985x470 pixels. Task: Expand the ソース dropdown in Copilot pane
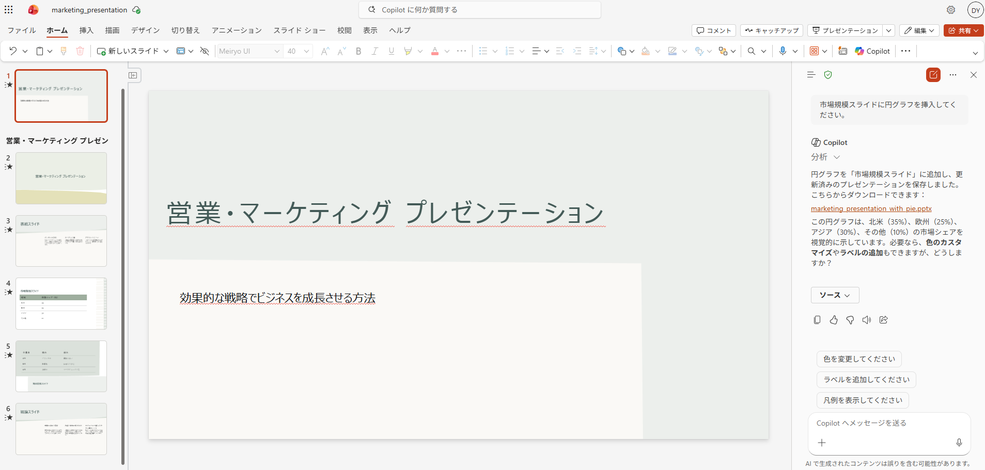835,295
